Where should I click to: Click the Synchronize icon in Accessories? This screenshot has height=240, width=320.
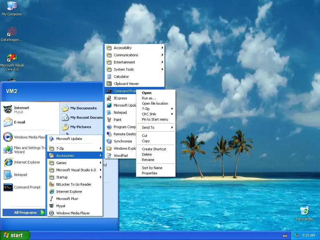109,141
